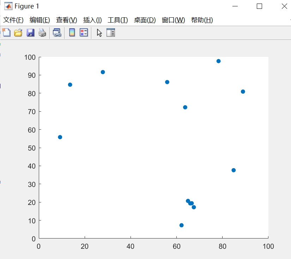Open the 帮助(H) menu
The height and width of the screenshot is (259, 291).
(x=202, y=20)
